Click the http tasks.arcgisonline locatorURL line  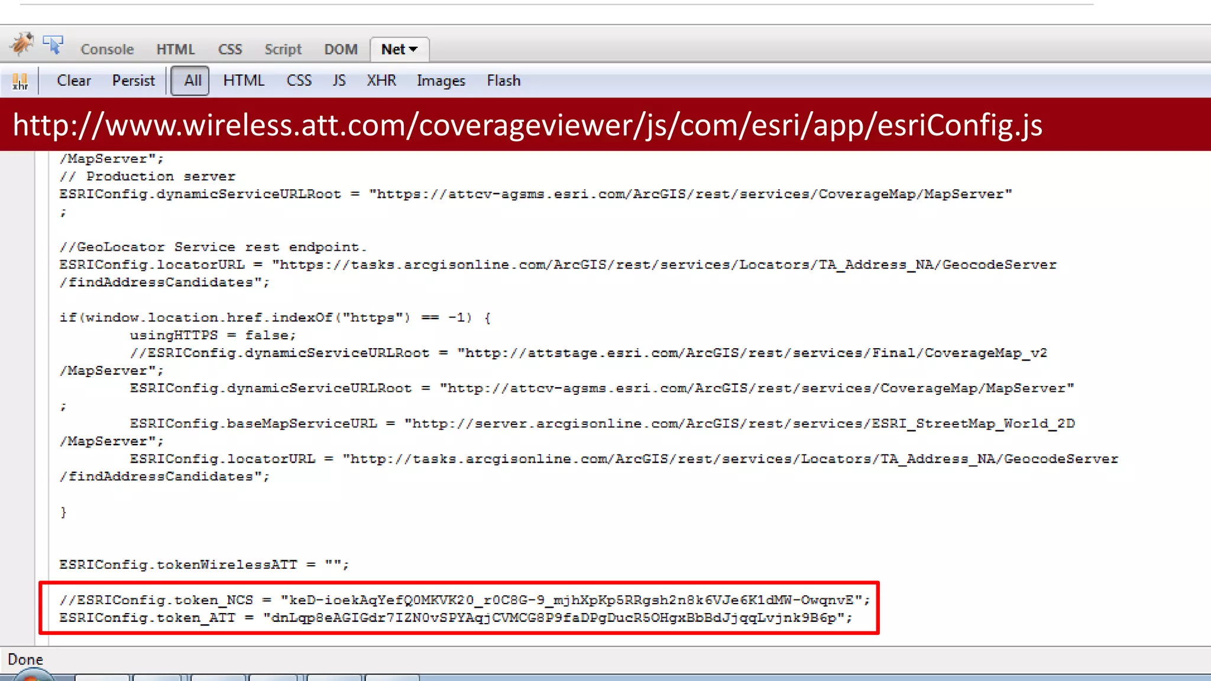coord(624,459)
